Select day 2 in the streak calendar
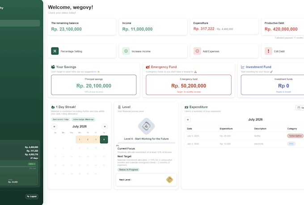This screenshot has height=205, width=304. tap(88, 139)
